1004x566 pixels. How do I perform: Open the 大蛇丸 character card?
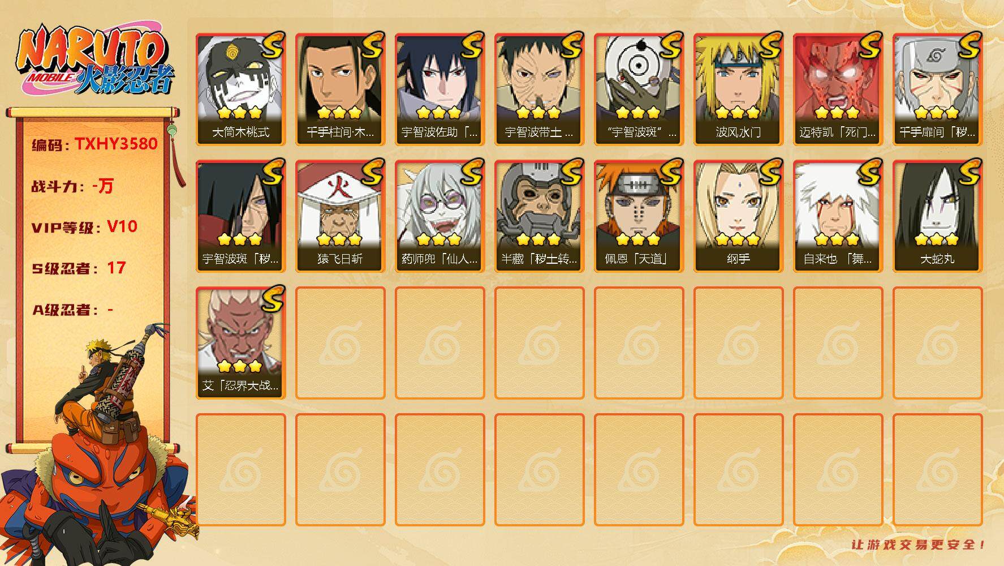pyautogui.click(x=937, y=216)
